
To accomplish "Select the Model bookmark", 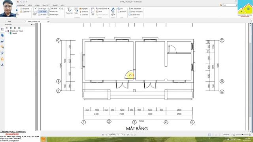I will (x=15, y=33).
